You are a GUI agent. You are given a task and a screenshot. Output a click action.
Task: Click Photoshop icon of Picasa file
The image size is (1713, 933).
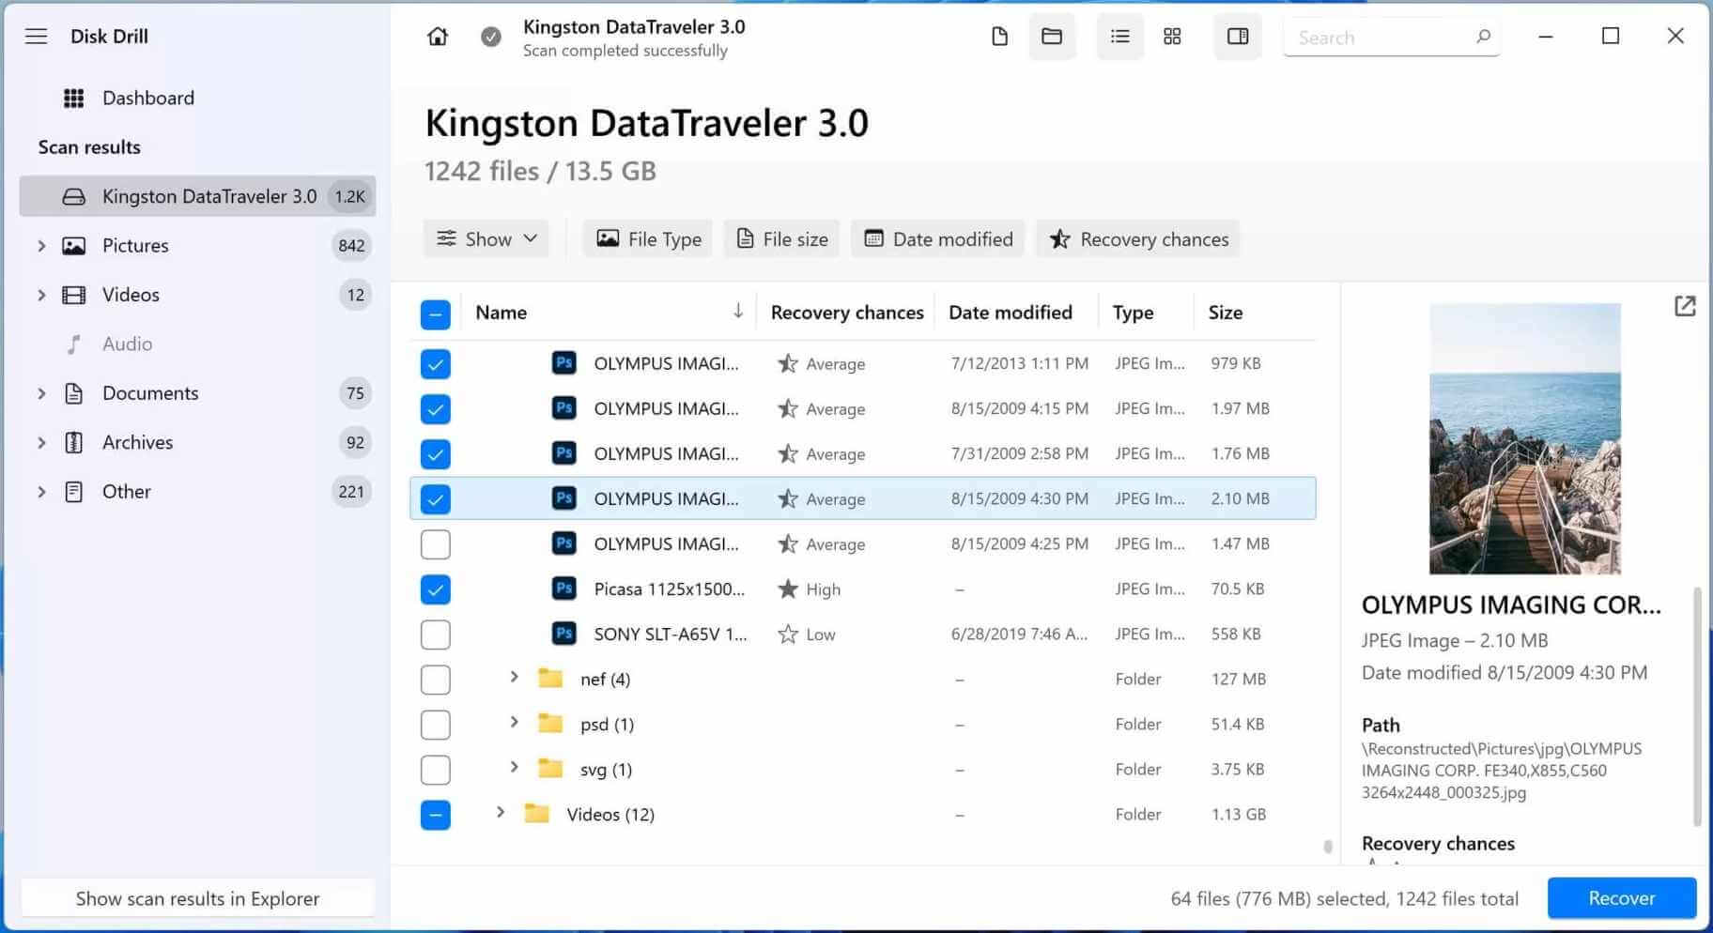pos(563,589)
